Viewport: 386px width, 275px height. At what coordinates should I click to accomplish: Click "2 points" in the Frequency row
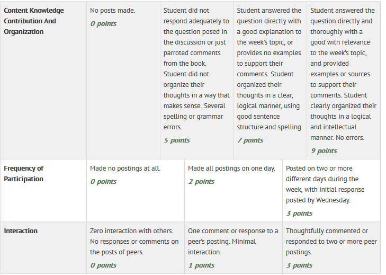[201, 182]
